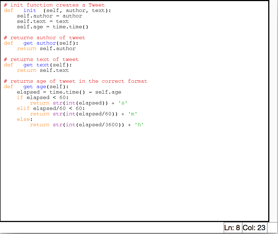Click the line 'return self.author'
Image resolution: width=278 pixels, height=234 pixels.
pos(46,49)
